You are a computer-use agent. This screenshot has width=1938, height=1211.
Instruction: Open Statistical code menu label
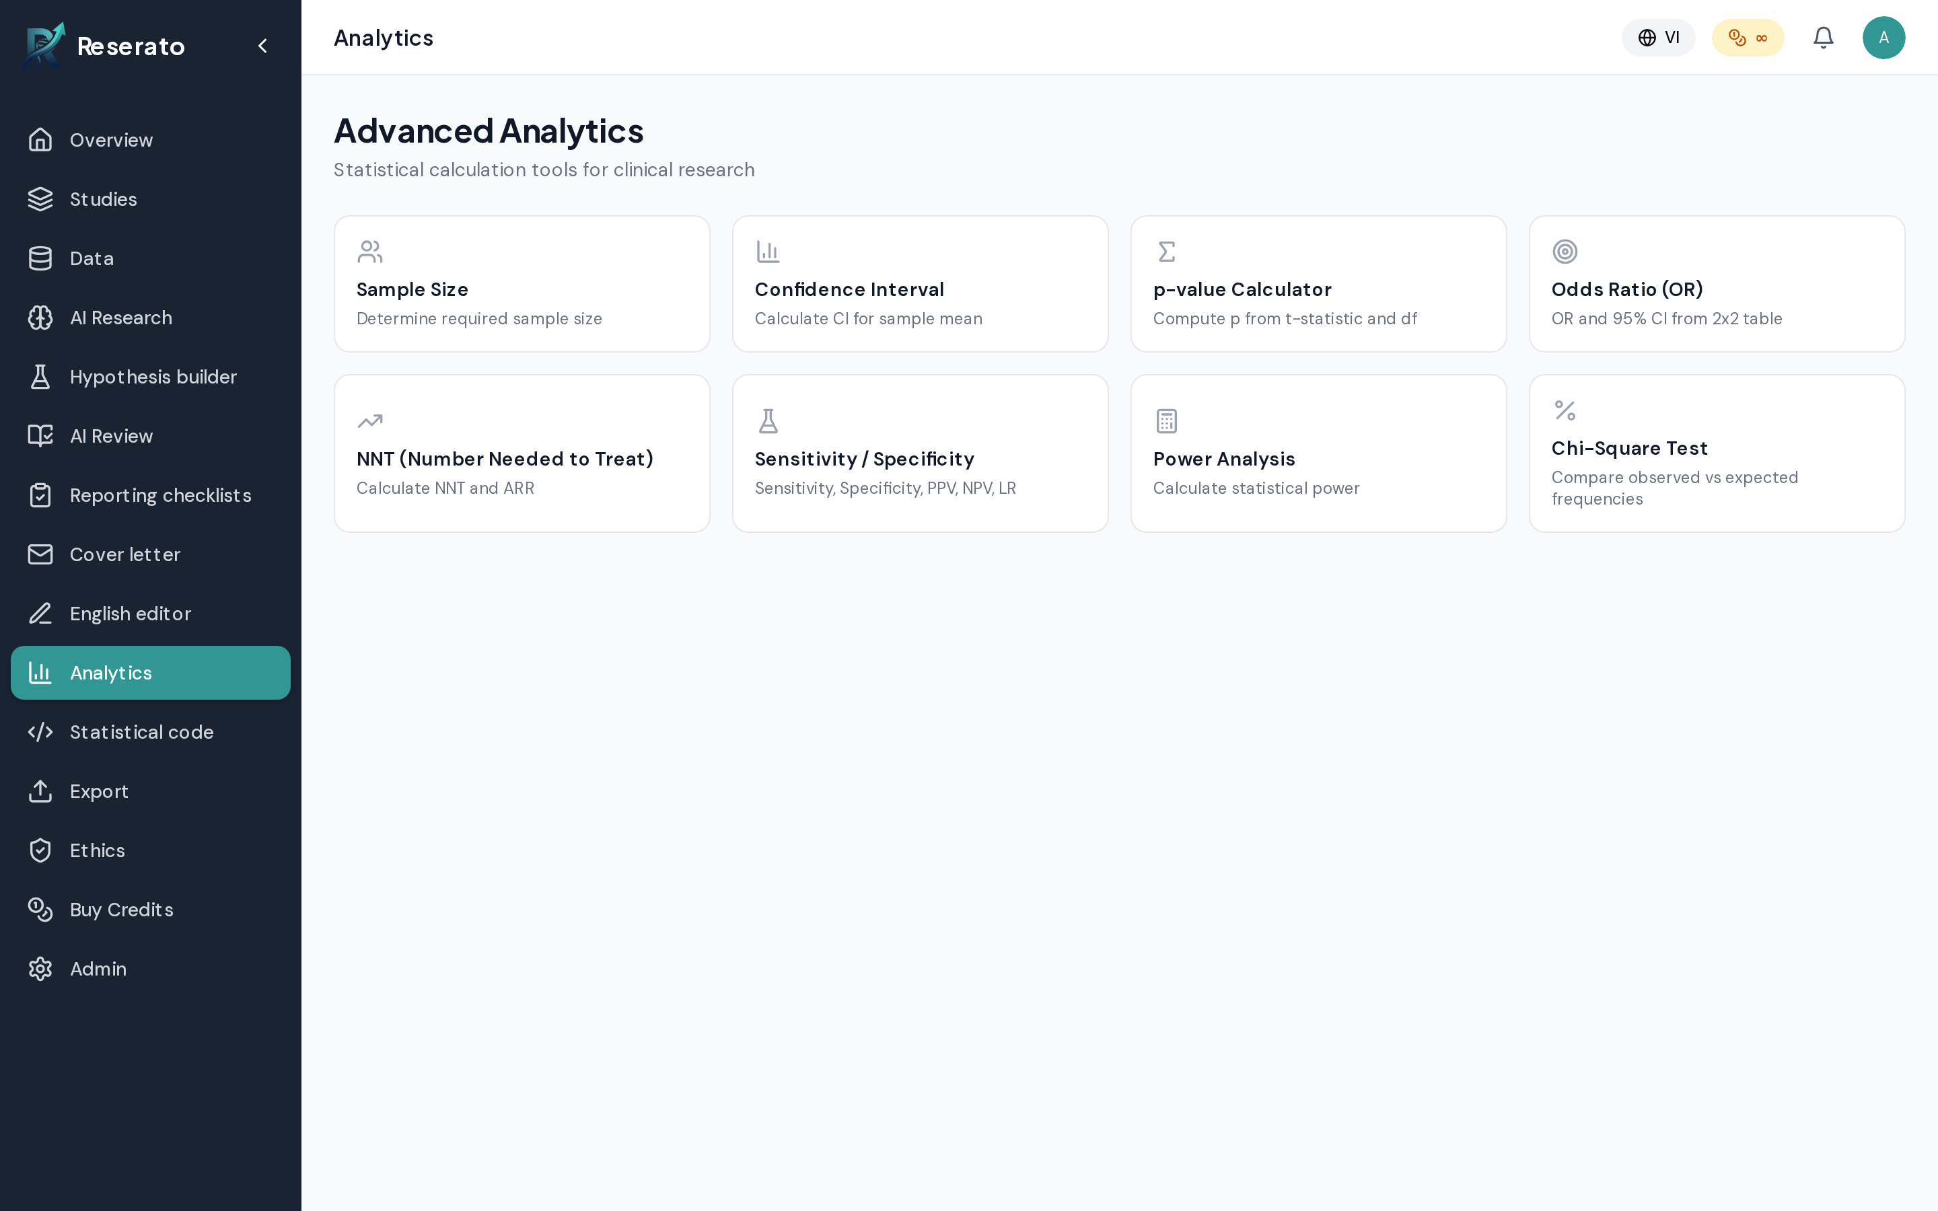[142, 732]
